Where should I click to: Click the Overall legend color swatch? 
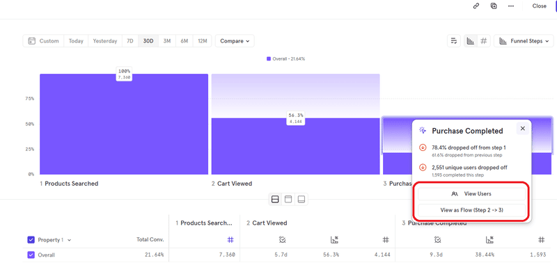269,59
